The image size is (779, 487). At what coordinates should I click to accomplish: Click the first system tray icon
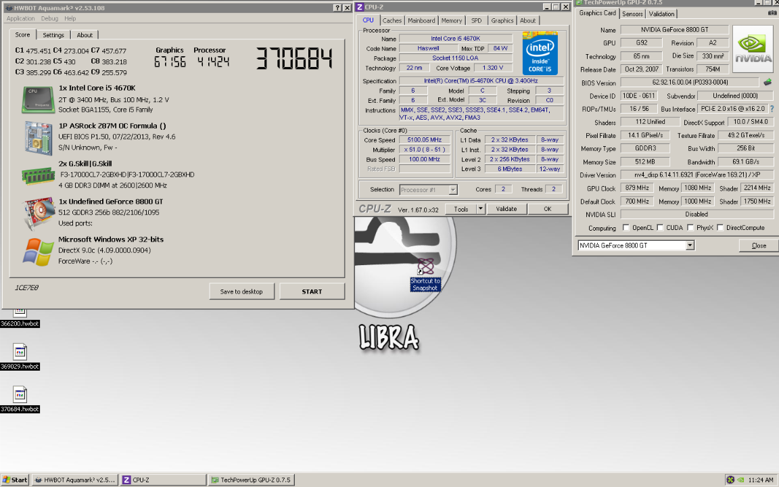730,480
